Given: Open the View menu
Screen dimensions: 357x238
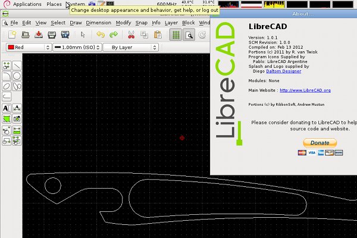Looking at the screenshot, I should (x=41, y=23).
